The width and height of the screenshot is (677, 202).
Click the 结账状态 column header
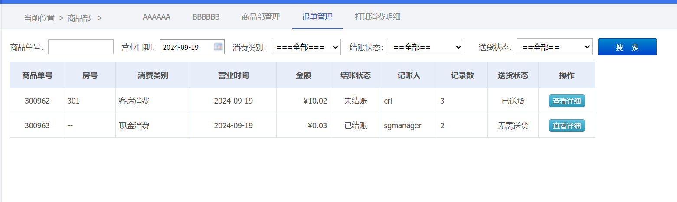click(x=356, y=75)
